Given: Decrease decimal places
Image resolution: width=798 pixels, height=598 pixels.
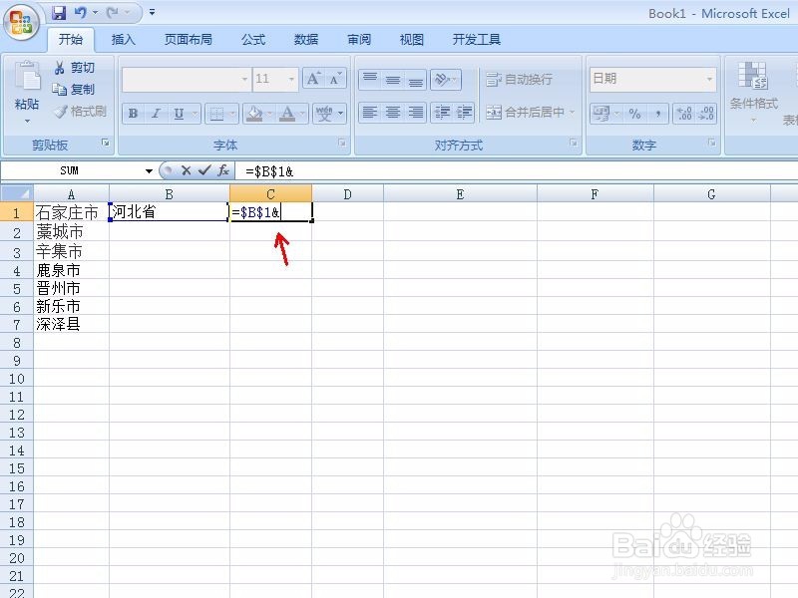Looking at the screenshot, I should click(706, 113).
